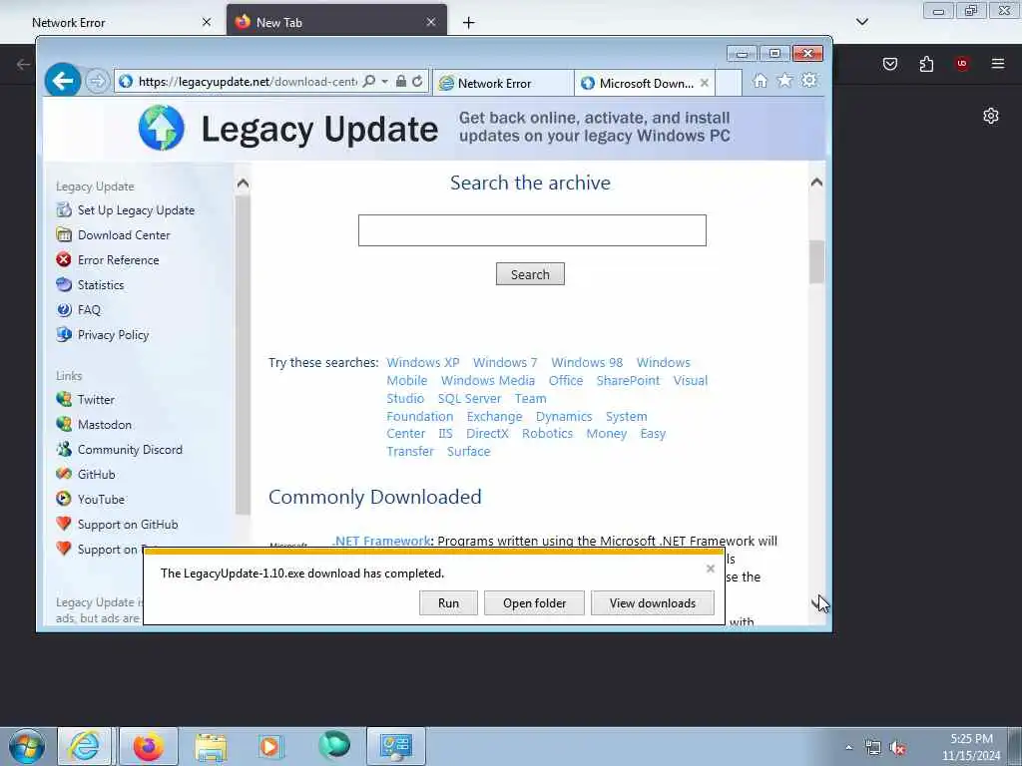This screenshot has width=1022, height=766.
Task: Click View downloads button
Action: pyautogui.click(x=653, y=603)
